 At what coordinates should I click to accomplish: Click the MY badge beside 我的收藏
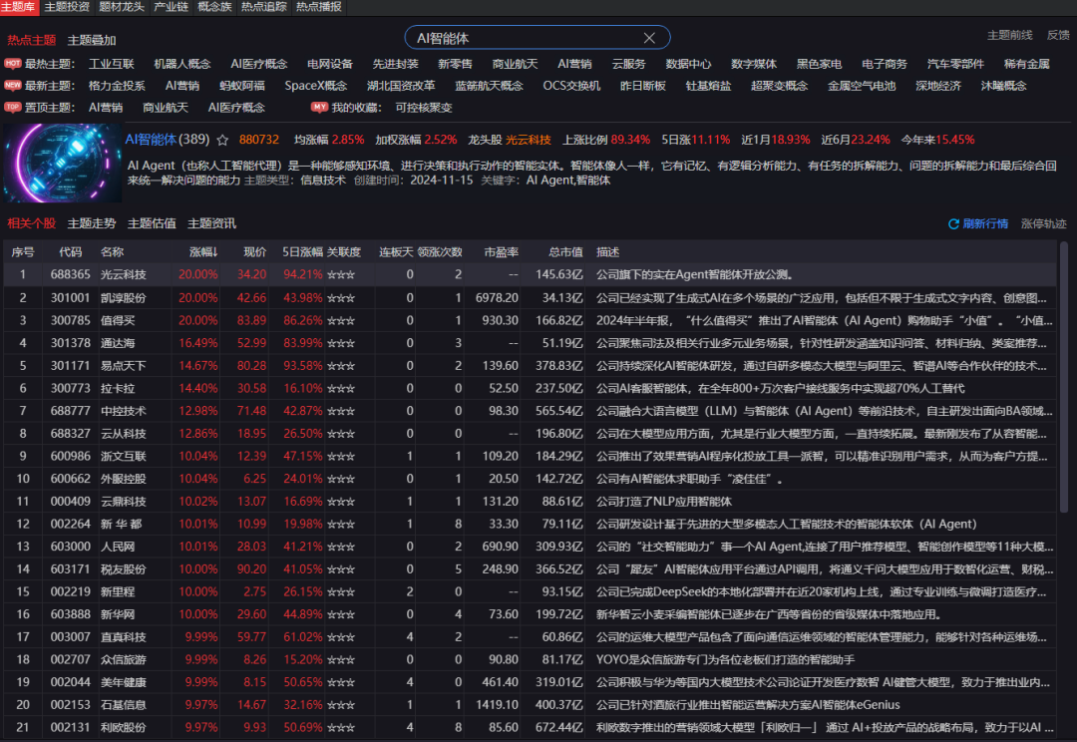tap(319, 107)
